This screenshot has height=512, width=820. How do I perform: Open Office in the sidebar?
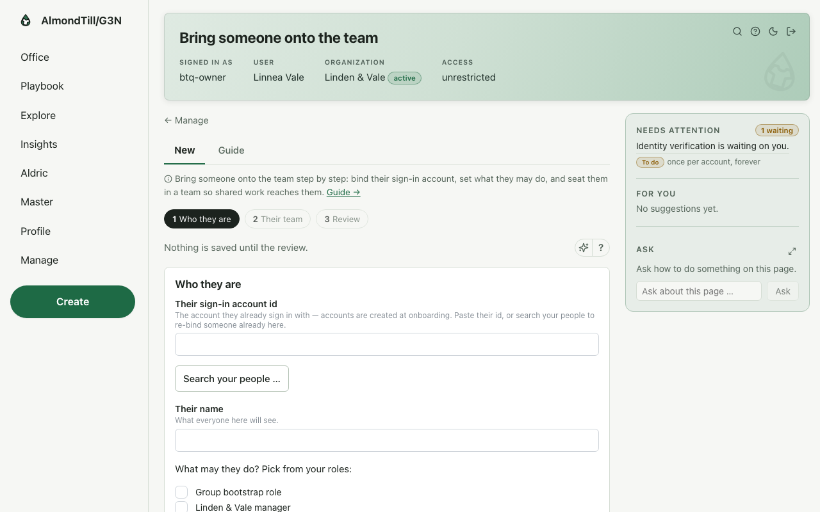(x=35, y=57)
